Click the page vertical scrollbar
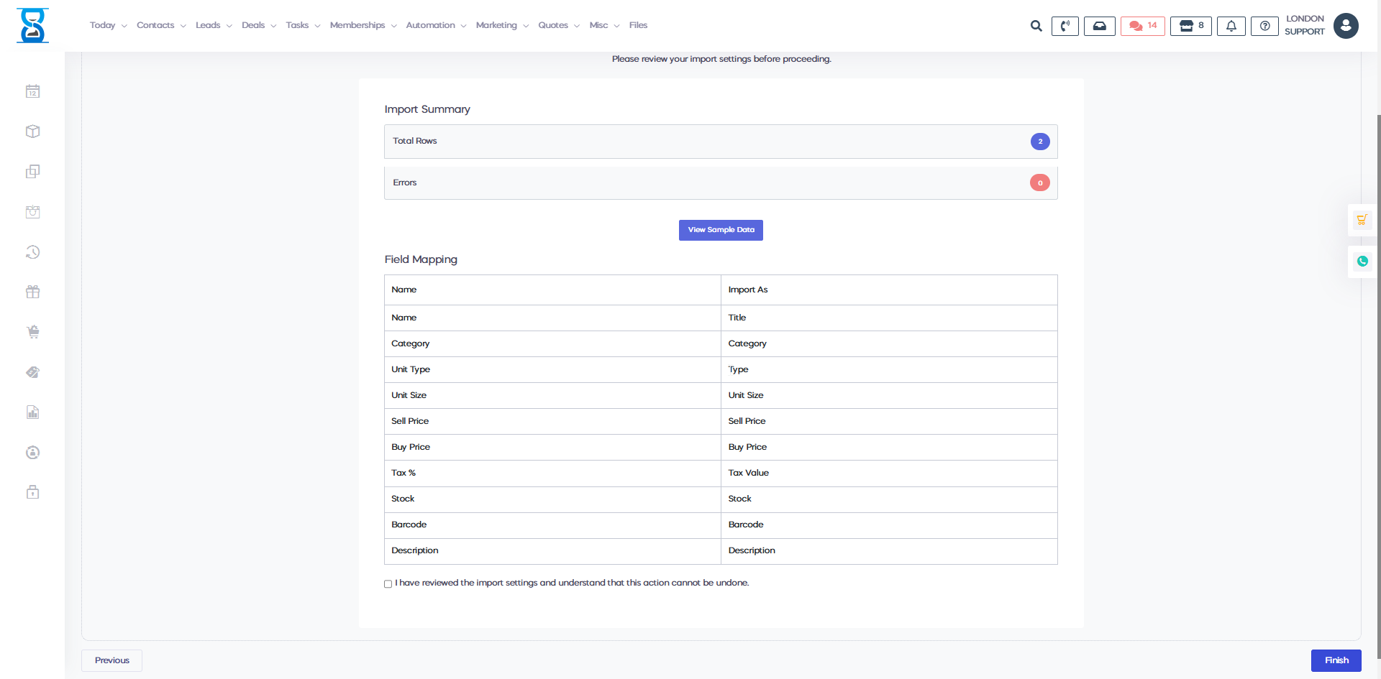1381x679 pixels. (x=1378, y=359)
